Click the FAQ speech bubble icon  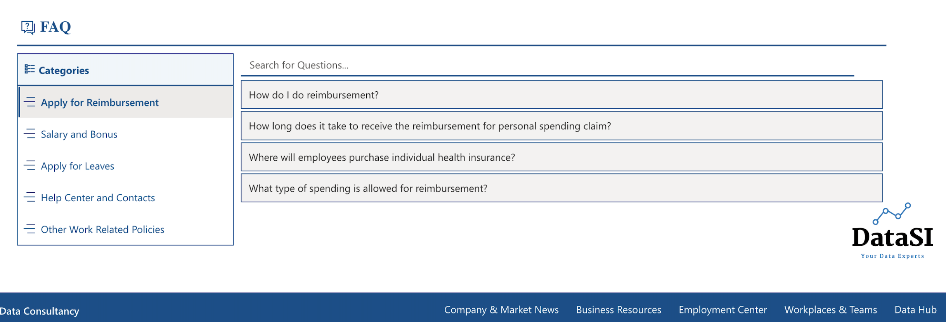(28, 26)
